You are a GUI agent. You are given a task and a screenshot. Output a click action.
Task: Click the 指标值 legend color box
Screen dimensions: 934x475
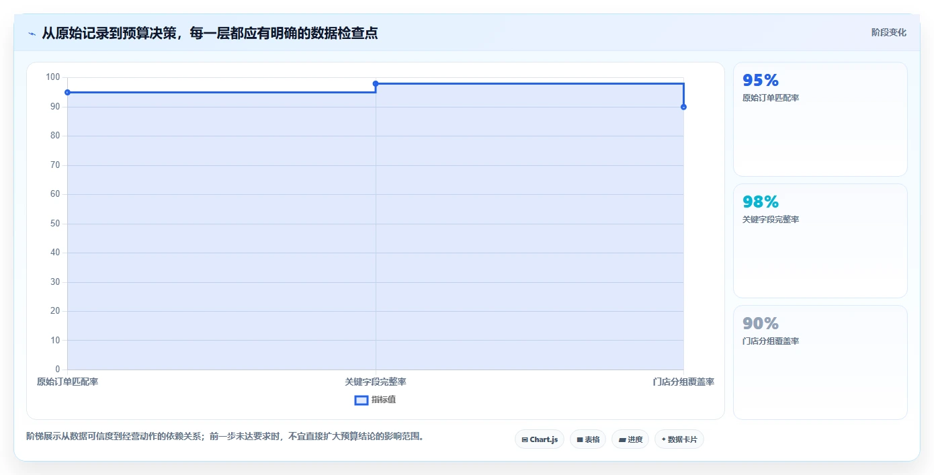362,400
